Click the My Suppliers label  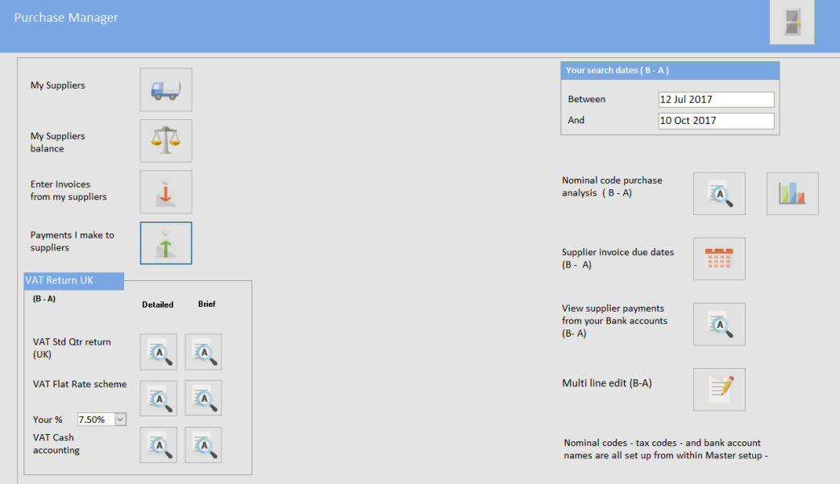58,85
